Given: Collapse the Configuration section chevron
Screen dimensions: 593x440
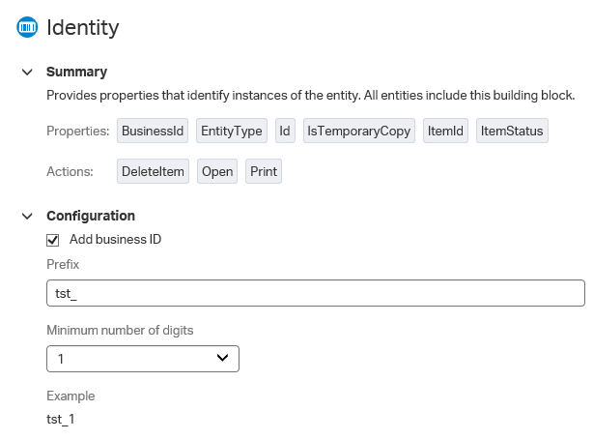Looking at the screenshot, I should tap(27, 217).
